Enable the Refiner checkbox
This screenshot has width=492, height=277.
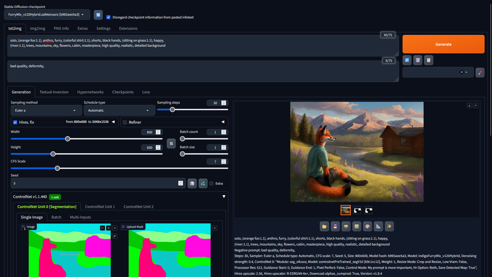pos(125,122)
